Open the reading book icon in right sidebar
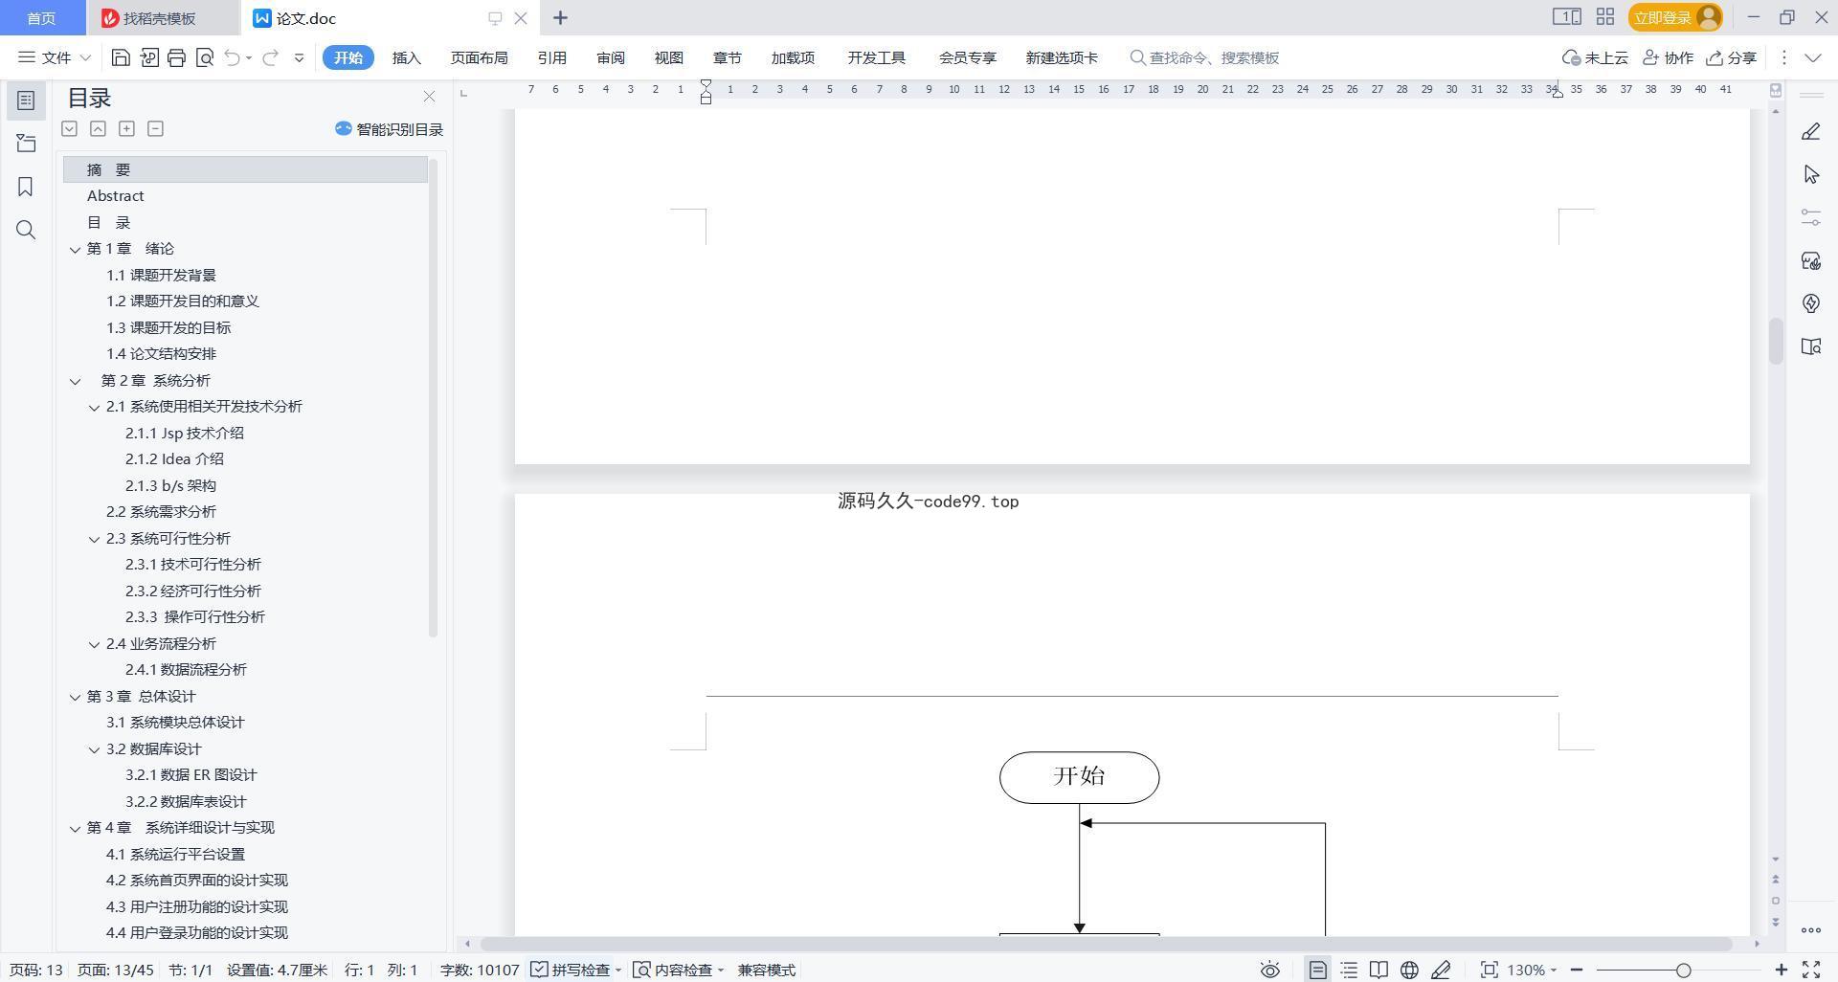 (1811, 346)
